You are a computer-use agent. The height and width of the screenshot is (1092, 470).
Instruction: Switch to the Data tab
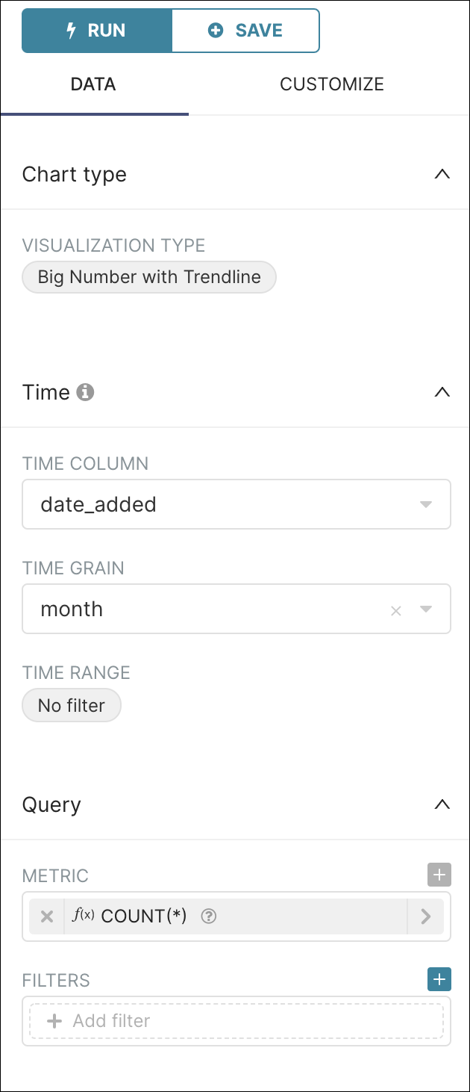(93, 84)
